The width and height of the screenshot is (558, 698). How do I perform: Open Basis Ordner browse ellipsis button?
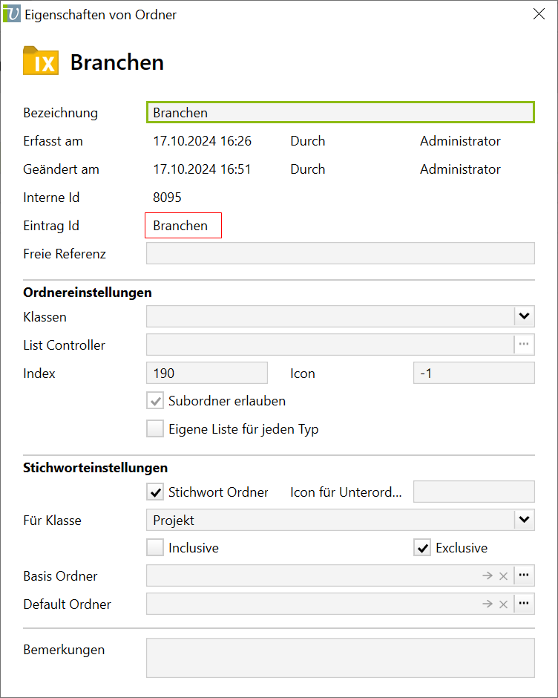pos(524,575)
